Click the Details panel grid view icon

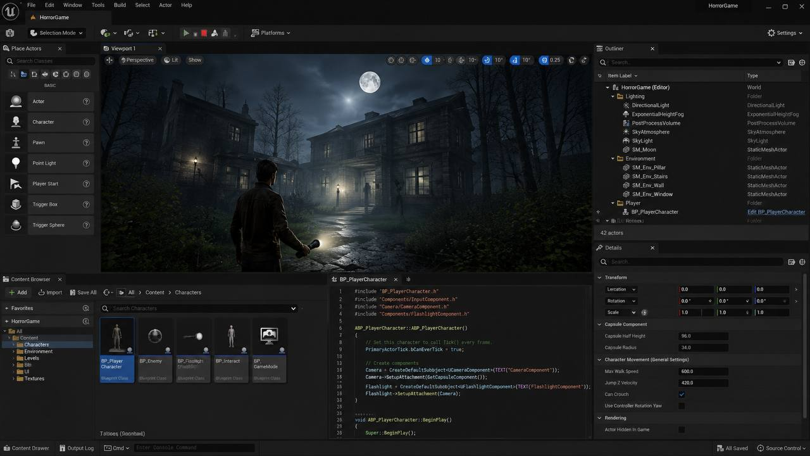pyautogui.click(x=791, y=262)
